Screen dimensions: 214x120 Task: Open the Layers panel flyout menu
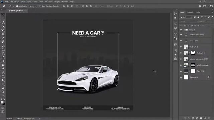pyautogui.click(x=212, y=12)
